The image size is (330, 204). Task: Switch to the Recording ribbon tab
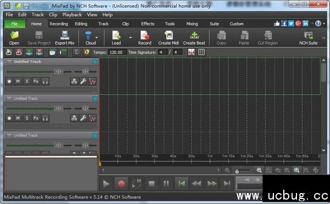coord(59,24)
